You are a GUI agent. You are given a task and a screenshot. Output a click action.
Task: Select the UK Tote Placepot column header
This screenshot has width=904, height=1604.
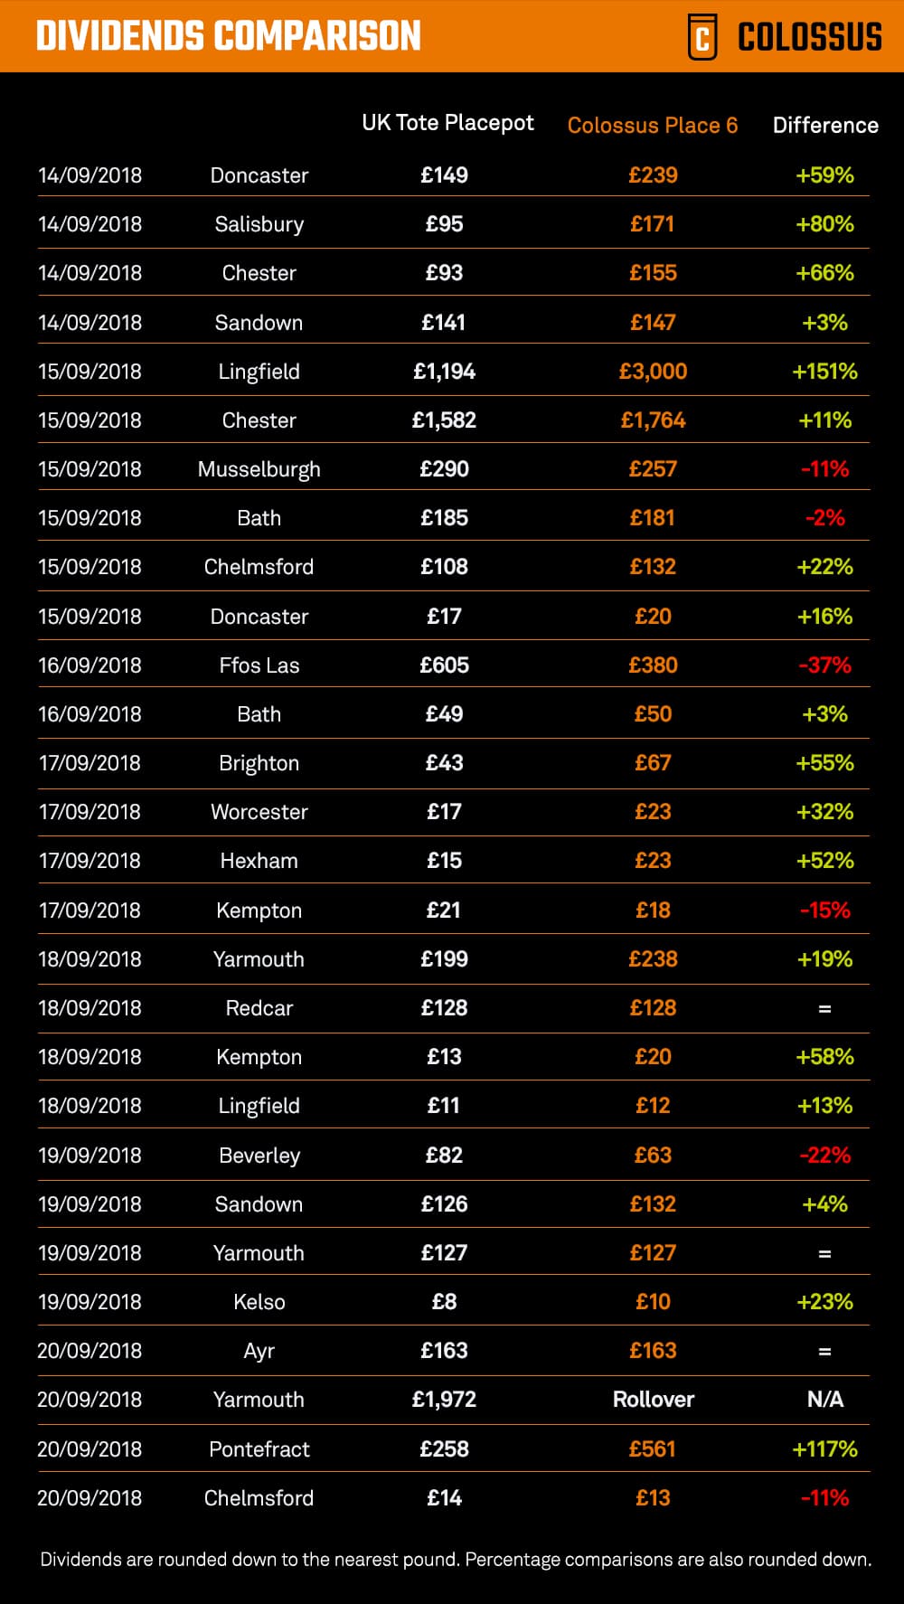pyautogui.click(x=447, y=123)
